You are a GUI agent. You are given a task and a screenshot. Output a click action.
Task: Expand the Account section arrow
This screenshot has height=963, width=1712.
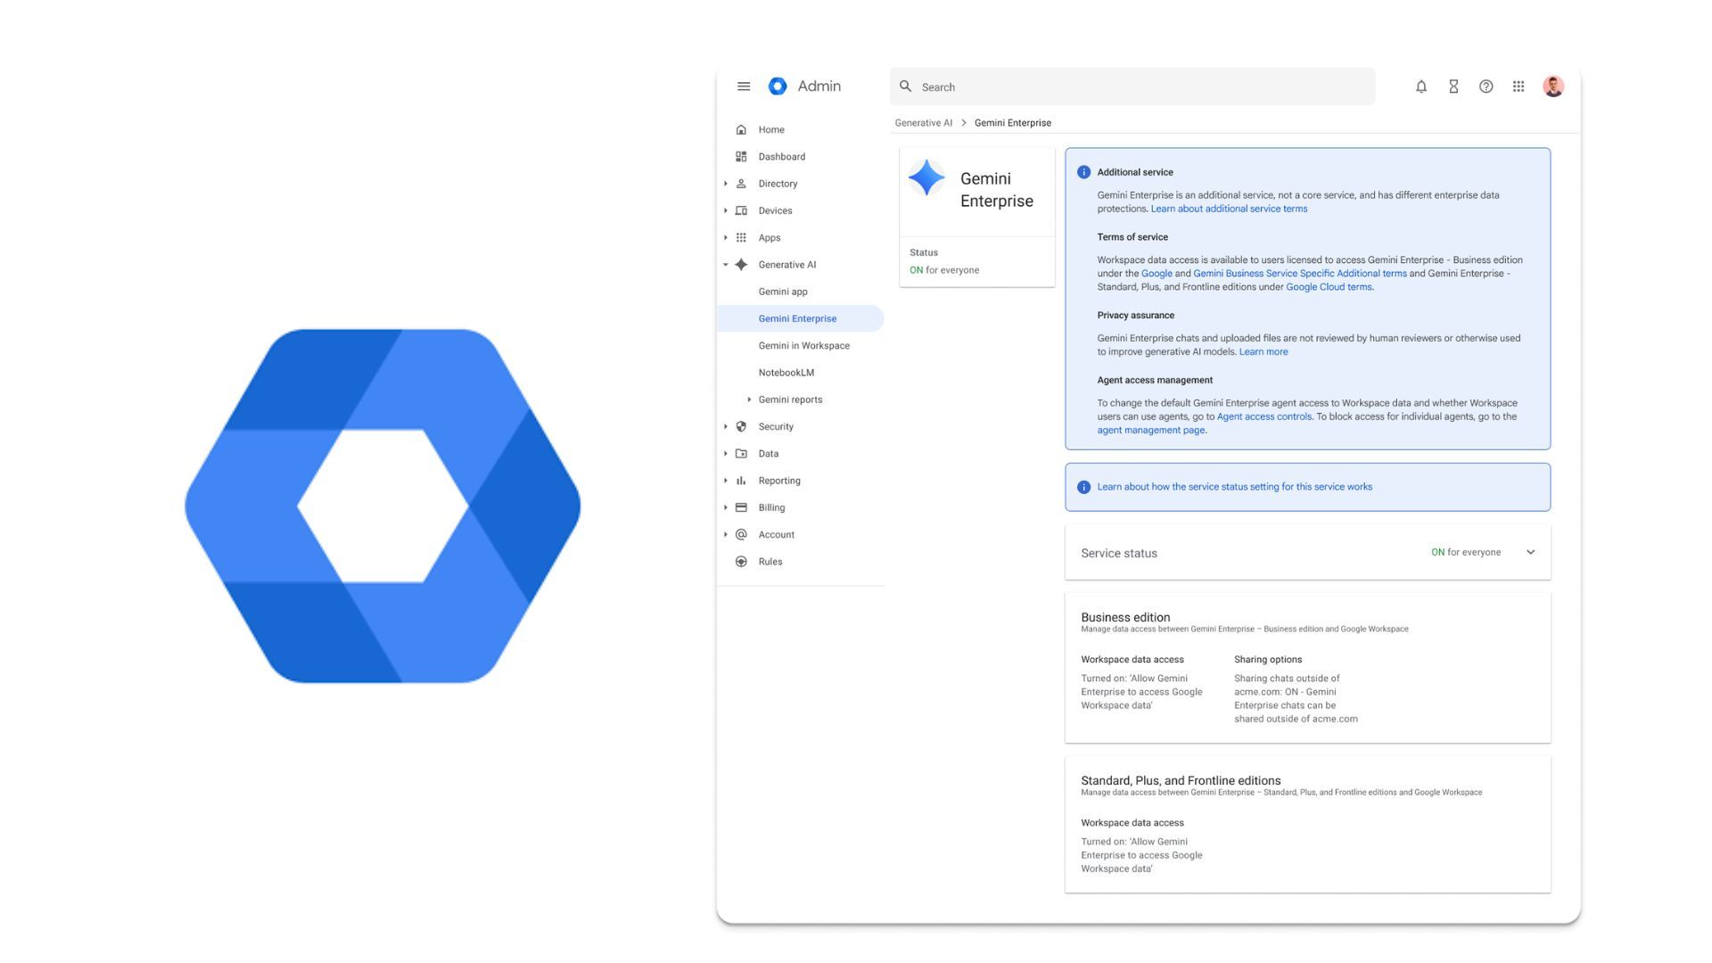click(x=726, y=535)
